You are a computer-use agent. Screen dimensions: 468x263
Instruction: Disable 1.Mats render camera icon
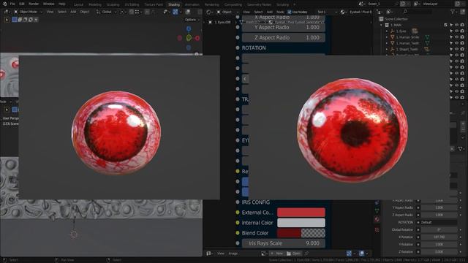(462, 25)
